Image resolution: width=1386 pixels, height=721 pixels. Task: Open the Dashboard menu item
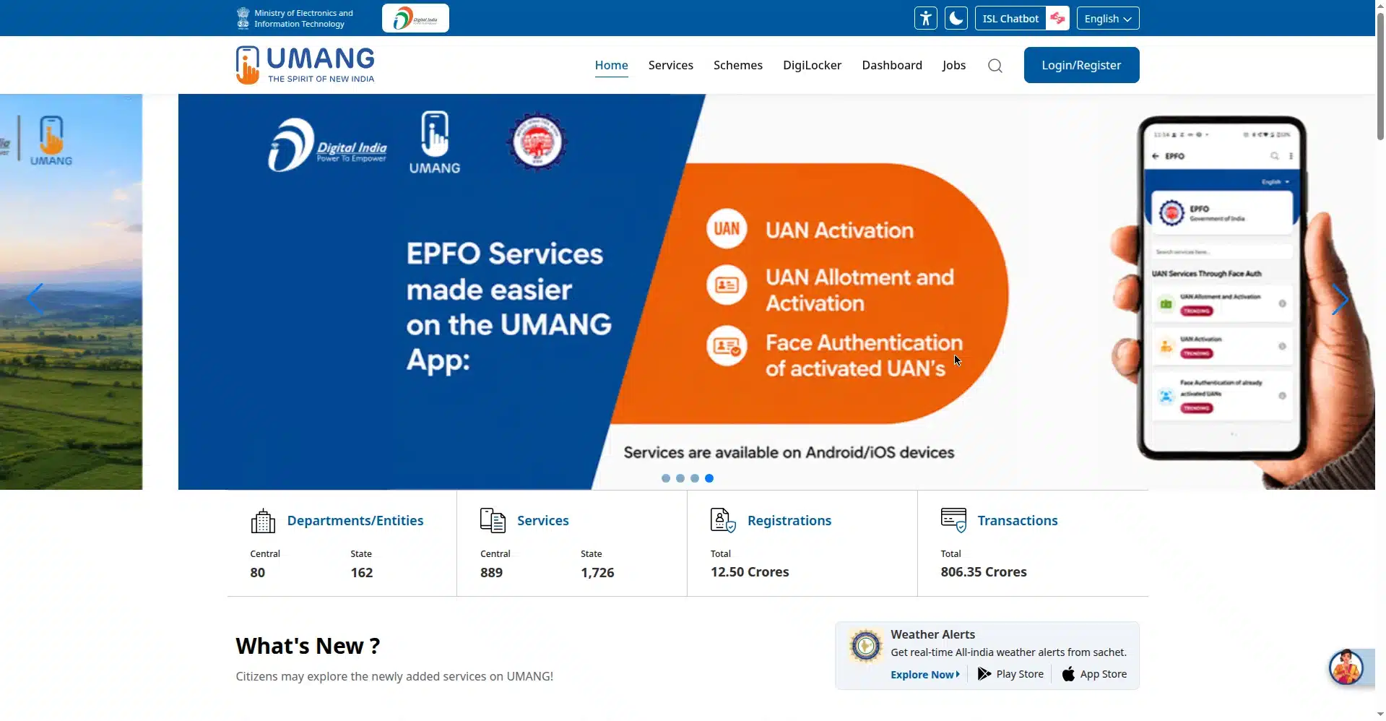(891, 65)
